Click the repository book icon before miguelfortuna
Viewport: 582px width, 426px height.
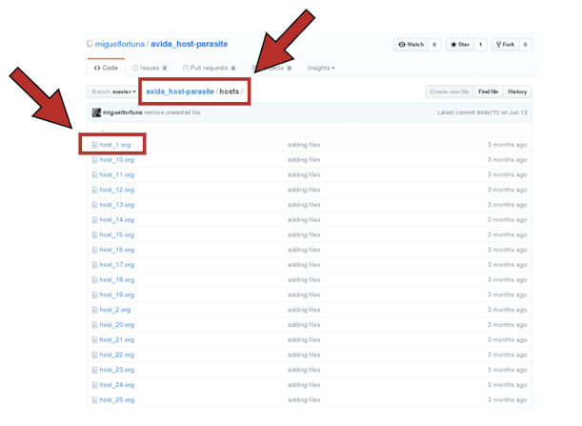90,44
